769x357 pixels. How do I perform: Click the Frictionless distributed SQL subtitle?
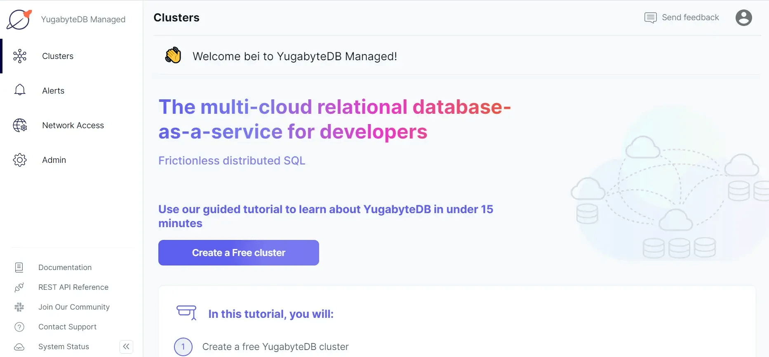(x=232, y=161)
